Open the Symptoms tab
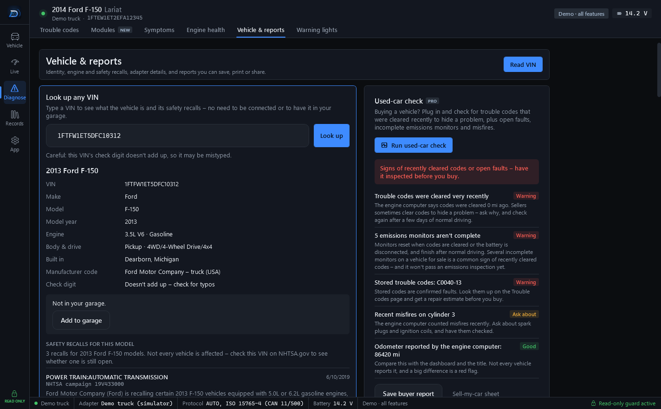The height and width of the screenshot is (409, 661). (159, 30)
